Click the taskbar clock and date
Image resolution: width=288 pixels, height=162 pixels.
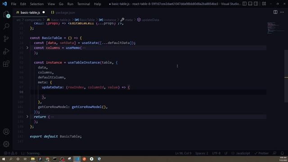pos(283,159)
